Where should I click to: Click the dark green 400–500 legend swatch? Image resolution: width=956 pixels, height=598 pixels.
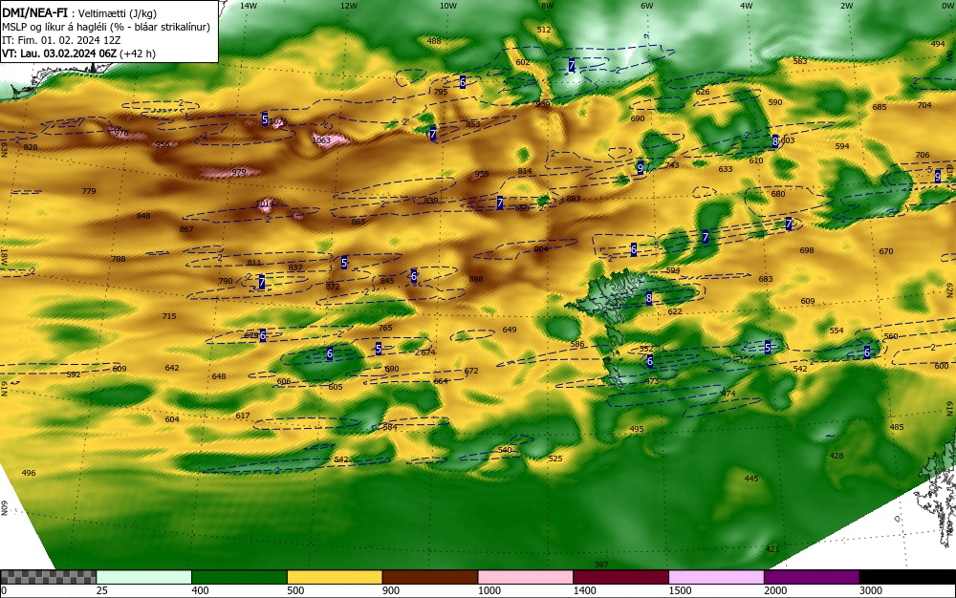239,577
